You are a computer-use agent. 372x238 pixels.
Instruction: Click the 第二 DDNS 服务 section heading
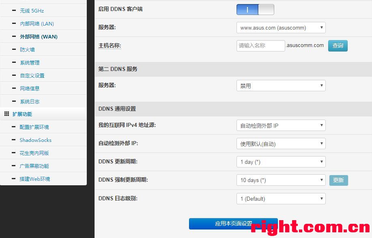click(118, 69)
